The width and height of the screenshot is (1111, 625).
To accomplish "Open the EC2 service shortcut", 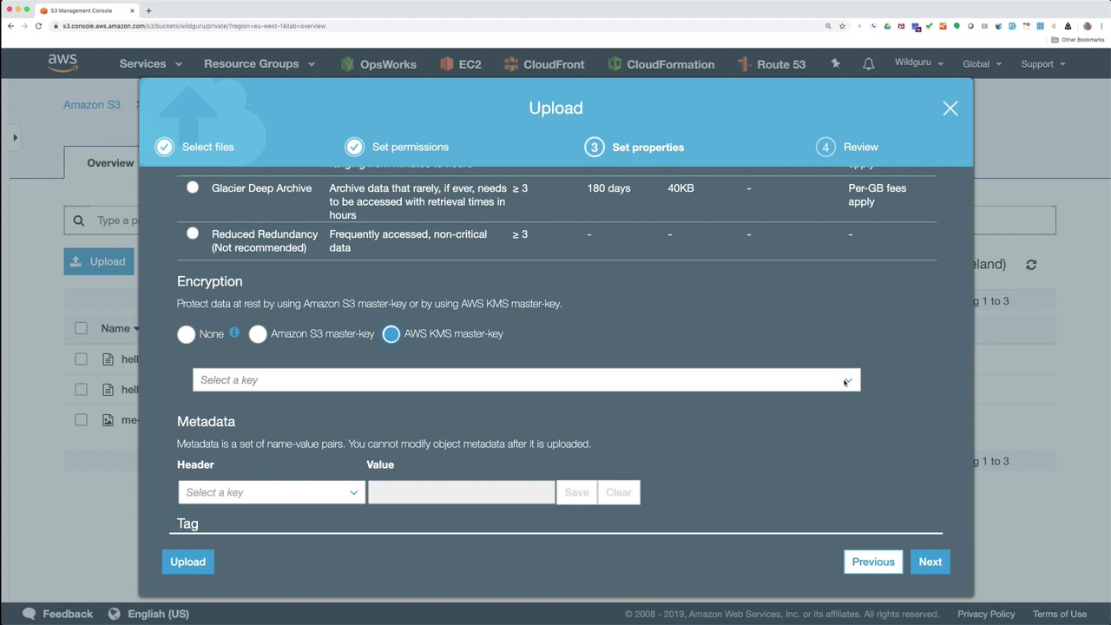I will pos(460,64).
